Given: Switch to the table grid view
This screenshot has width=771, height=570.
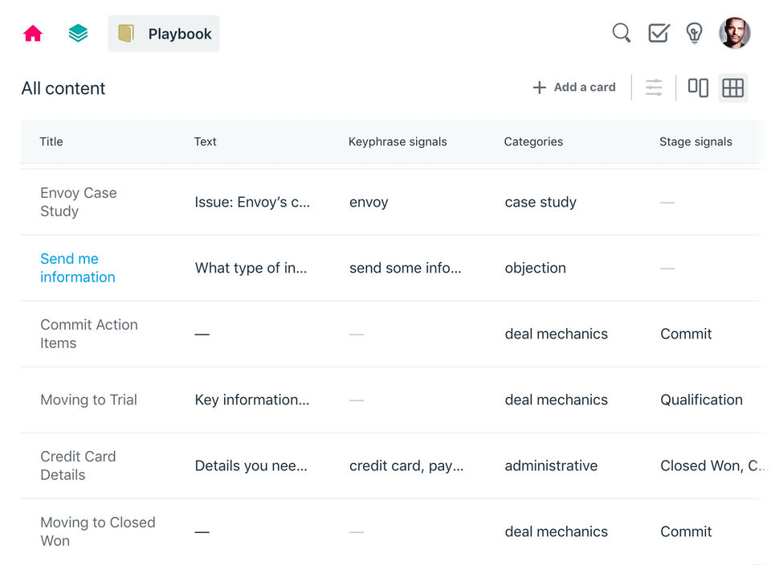Looking at the screenshot, I should pyautogui.click(x=732, y=88).
